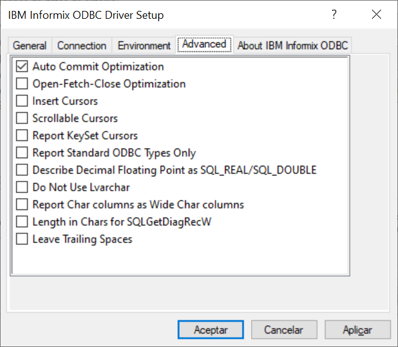Enable Describe Decimal Floating Point as SQL_REAL/SQL_DOUBLE
Viewport: 398px width, 347px height.
(x=22, y=170)
